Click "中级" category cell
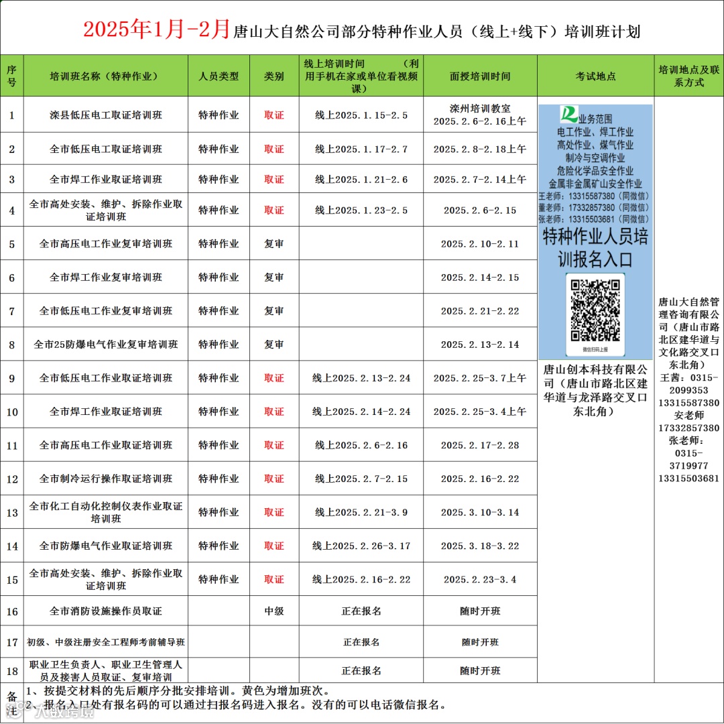 [x=274, y=611]
